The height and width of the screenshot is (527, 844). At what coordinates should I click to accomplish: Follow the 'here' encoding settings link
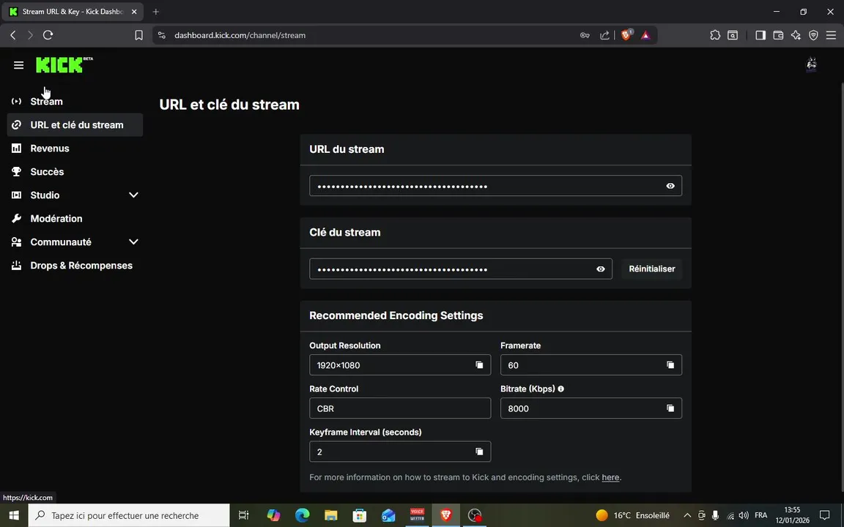coord(610,477)
